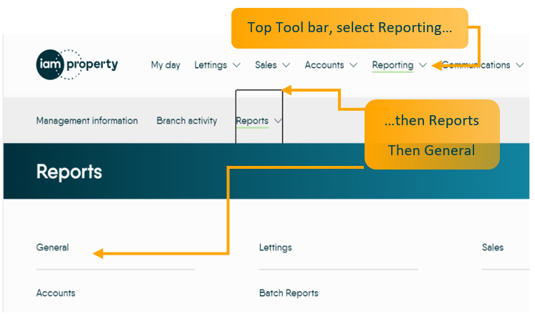This screenshot has width=535, height=314.
Task: Expand the chevron beside top-bar Sales
Action: coord(286,65)
